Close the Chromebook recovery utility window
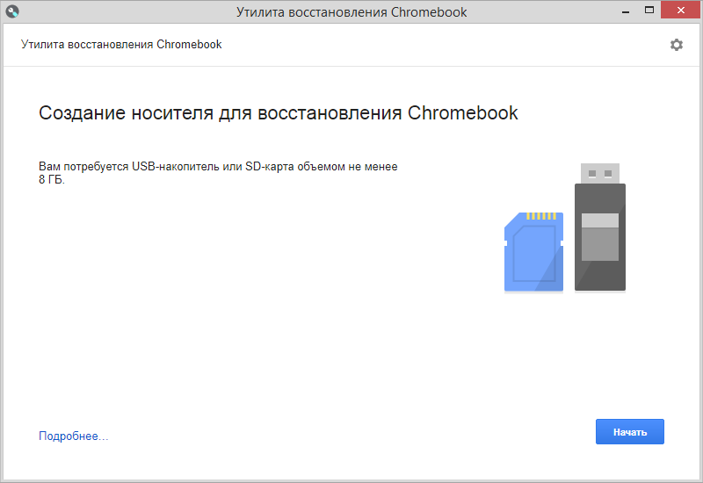Screen dimensions: 703x483 680,10
